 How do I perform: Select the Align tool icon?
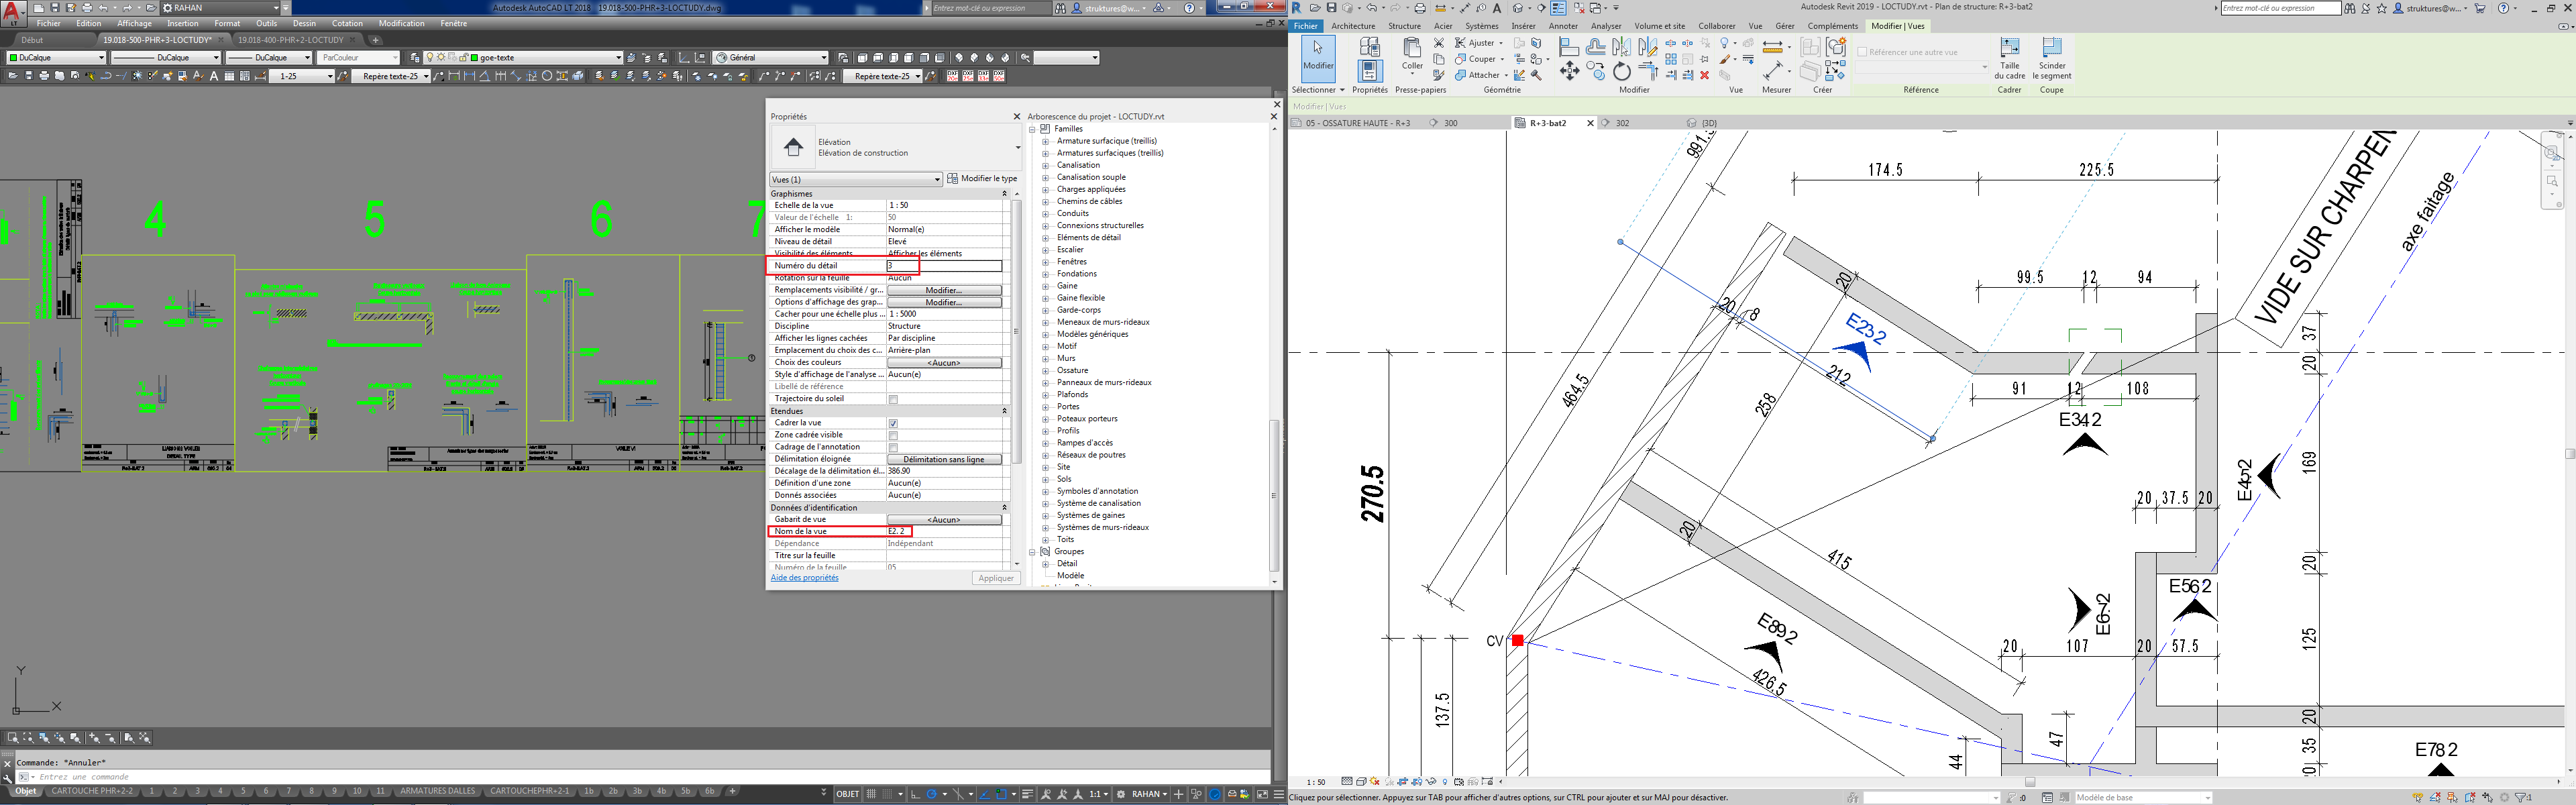point(1569,46)
